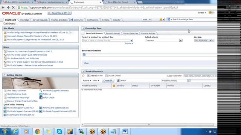Open Internet Explorer from the taskbar
This screenshot has width=241, height=135.
pyautogui.click(x=15, y=132)
